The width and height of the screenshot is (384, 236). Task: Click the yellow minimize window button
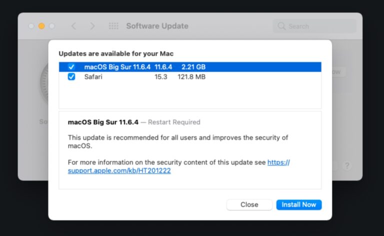tap(41, 26)
